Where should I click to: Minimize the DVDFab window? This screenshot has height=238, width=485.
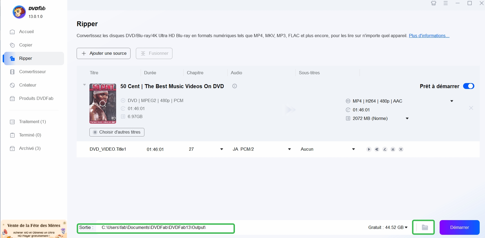(x=458, y=3)
